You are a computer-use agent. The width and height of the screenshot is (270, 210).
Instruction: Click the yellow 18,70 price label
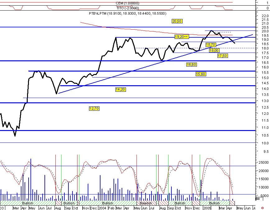click(x=211, y=45)
